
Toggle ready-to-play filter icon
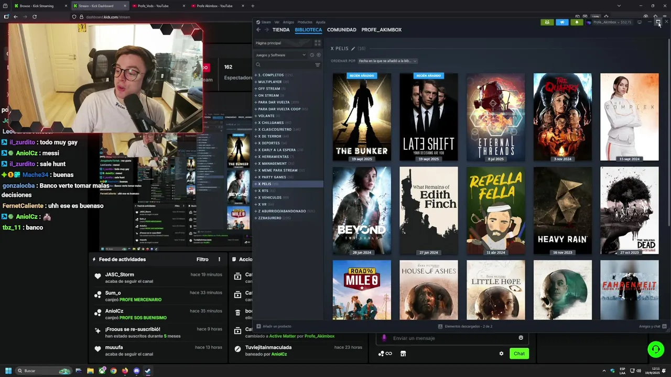[x=318, y=55]
